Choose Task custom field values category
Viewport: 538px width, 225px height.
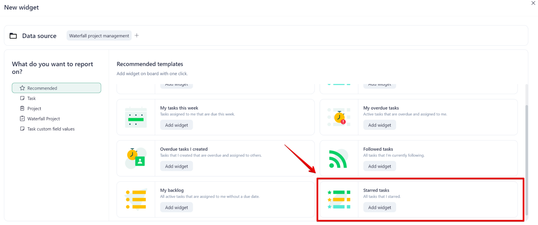pyautogui.click(x=51, y=129)
